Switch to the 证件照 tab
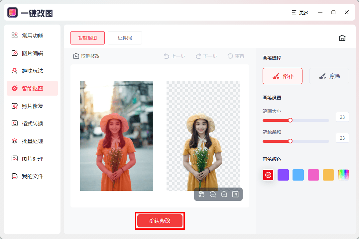The width and height of the screenshot is (359, 239). point(125,38)
